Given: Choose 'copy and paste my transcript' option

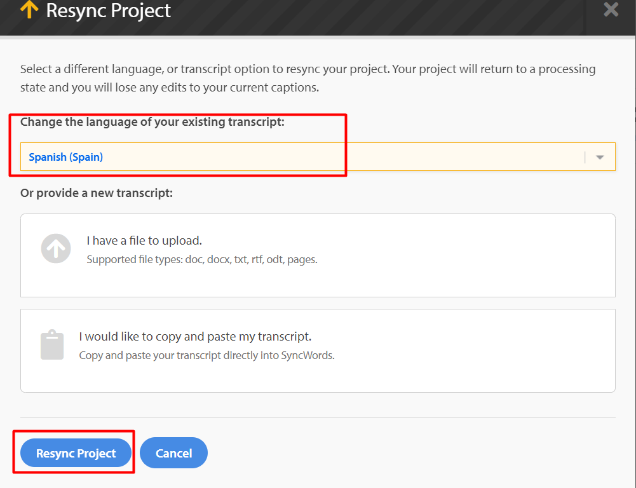Looking at the screenshot, I should 318,351.
